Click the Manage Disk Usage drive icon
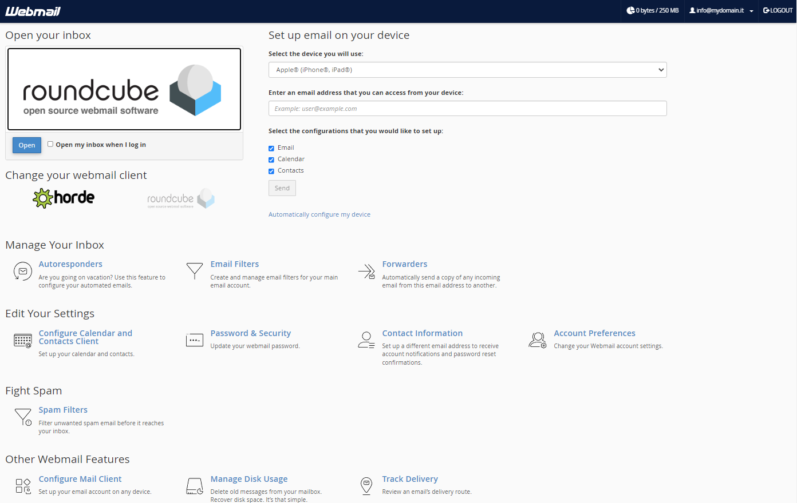Viewport: 797px width, 503px height. (x=195, y=486)
